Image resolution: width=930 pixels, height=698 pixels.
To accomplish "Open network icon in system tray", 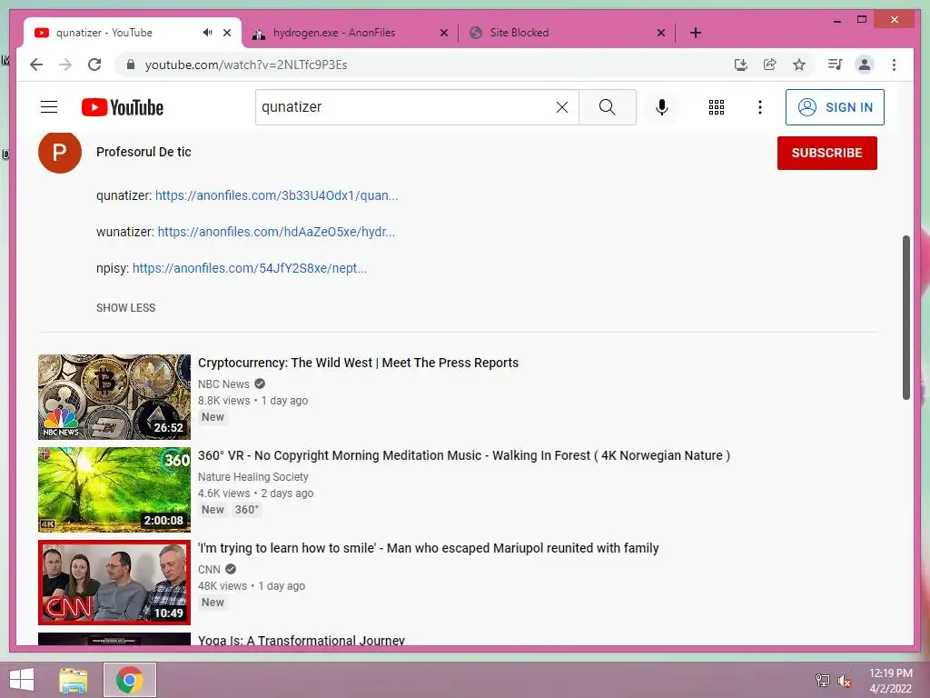I will 823,680.
